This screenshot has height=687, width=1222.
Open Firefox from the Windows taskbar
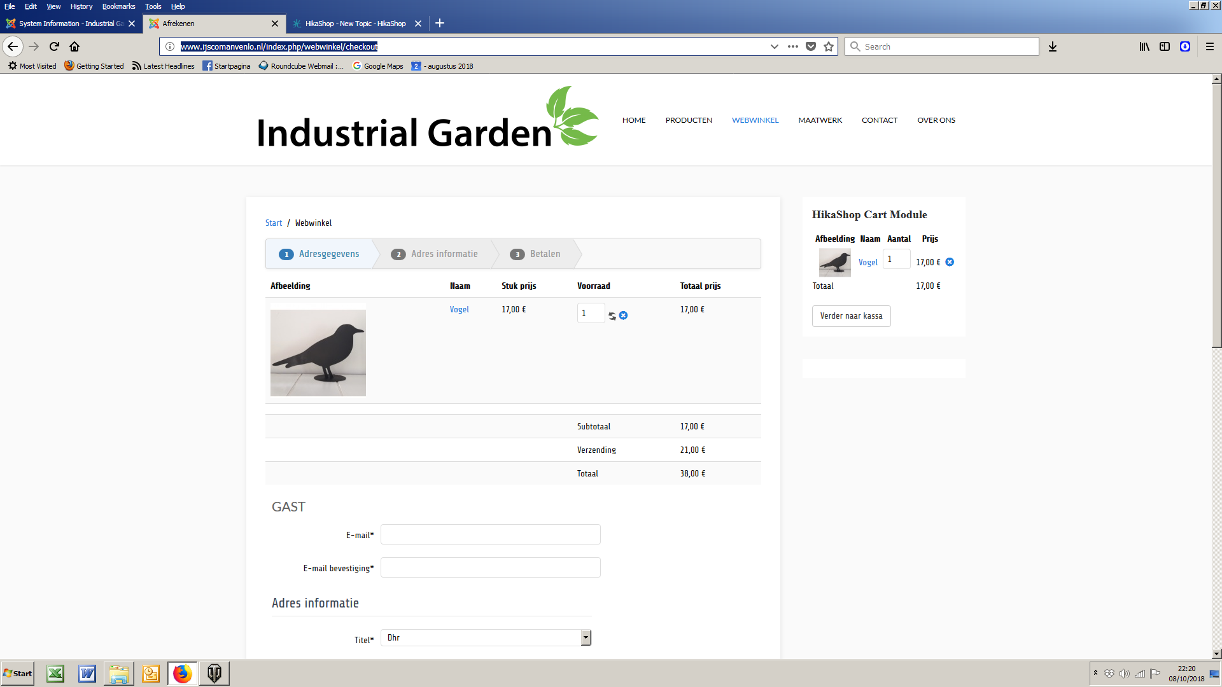182,674
